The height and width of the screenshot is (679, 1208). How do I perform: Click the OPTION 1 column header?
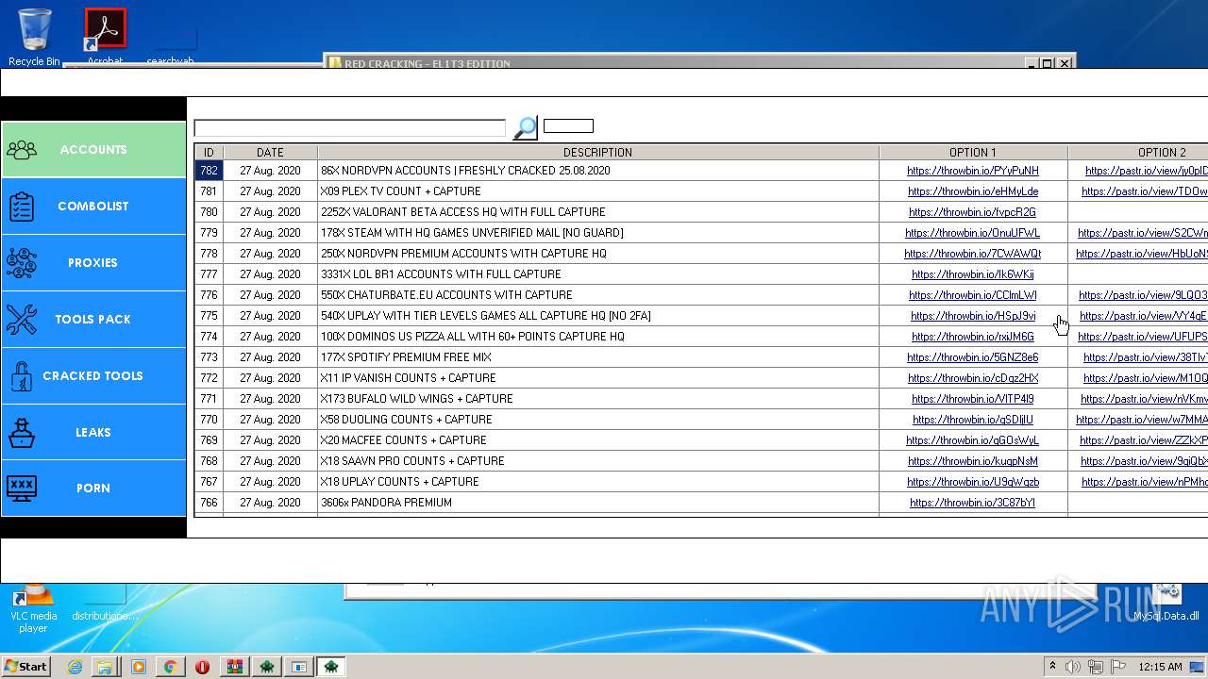click(973, 152)
